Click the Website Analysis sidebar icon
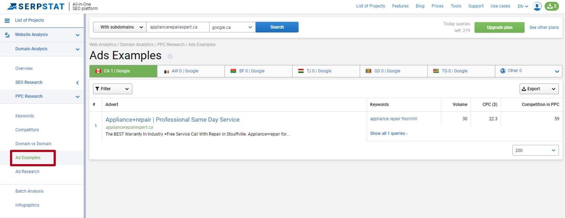Viewport: 565px width, 218px height. 7,35
